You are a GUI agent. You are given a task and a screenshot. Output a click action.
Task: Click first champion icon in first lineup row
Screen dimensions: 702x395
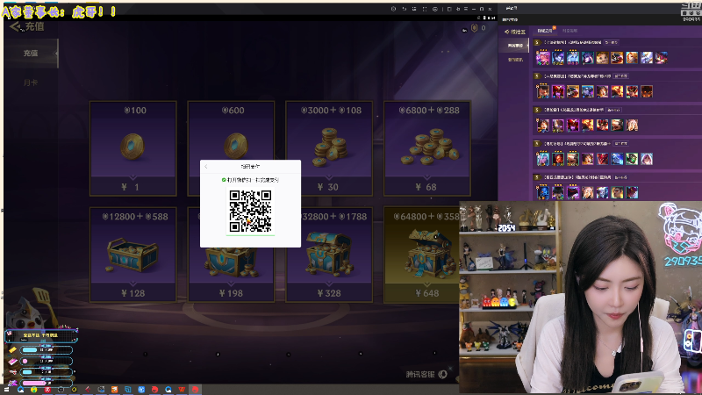(543, 58)
